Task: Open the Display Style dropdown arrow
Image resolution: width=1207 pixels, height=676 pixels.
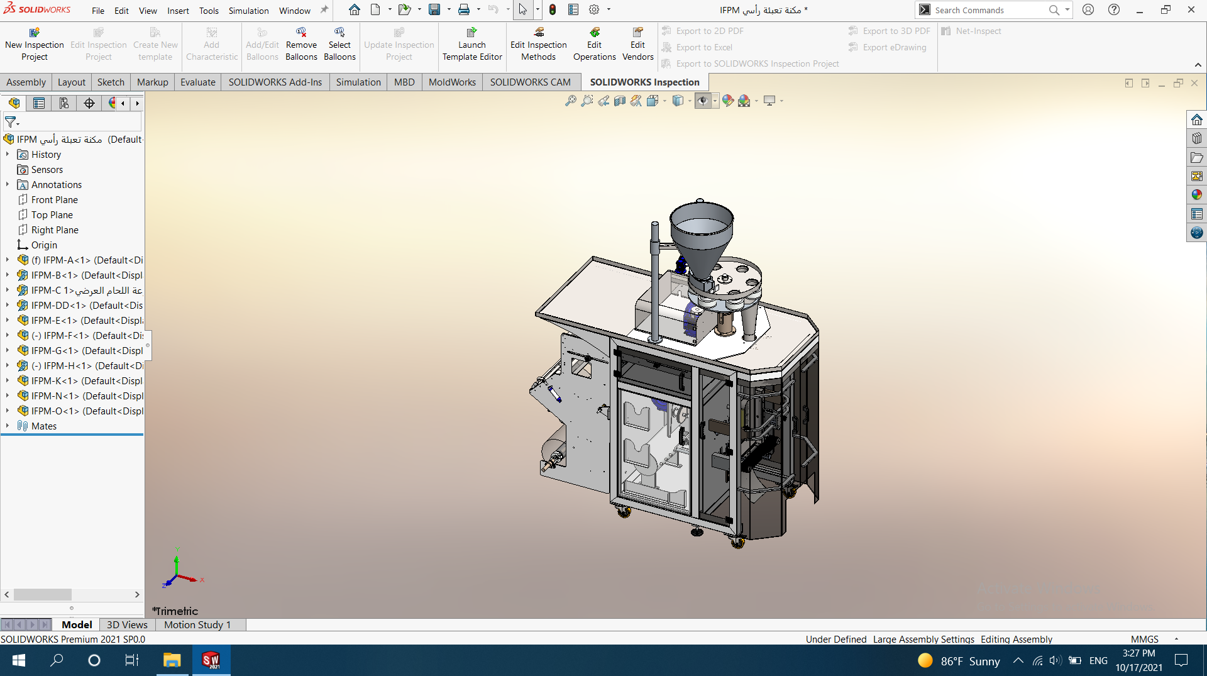Action: pos(690,101)
